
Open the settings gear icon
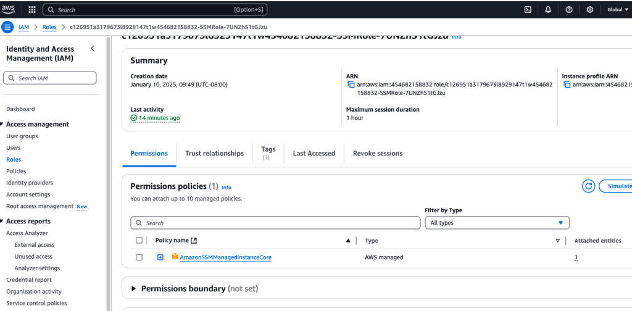[x=589, y=10]
